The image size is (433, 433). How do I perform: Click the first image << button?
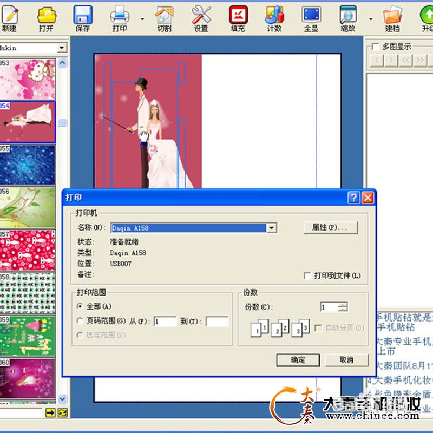[x=405, y=60]
